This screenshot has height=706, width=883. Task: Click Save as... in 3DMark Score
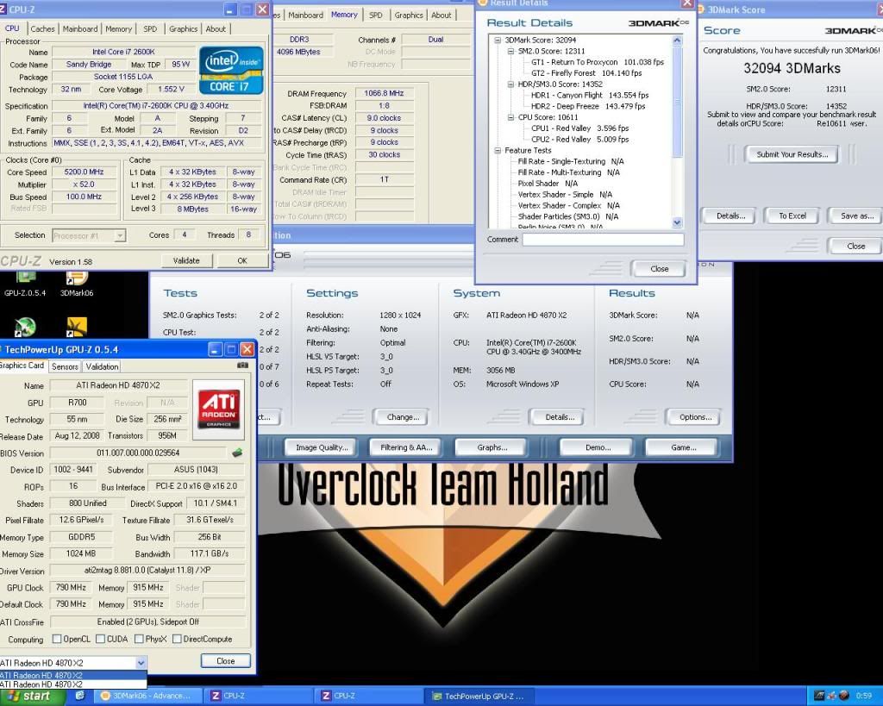click(856, 216)
